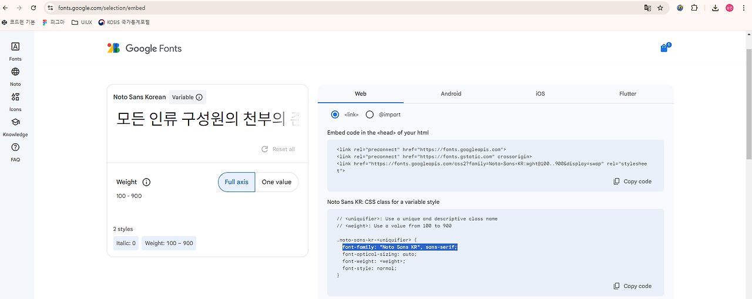This screenshot has height=299, width=752.
Task: Reload the current page
Action: point(33,8)
